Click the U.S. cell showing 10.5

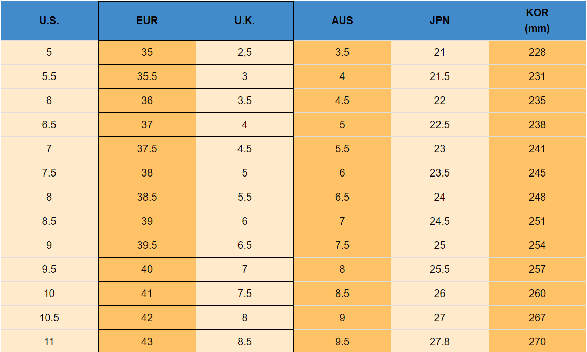[49, 318]
